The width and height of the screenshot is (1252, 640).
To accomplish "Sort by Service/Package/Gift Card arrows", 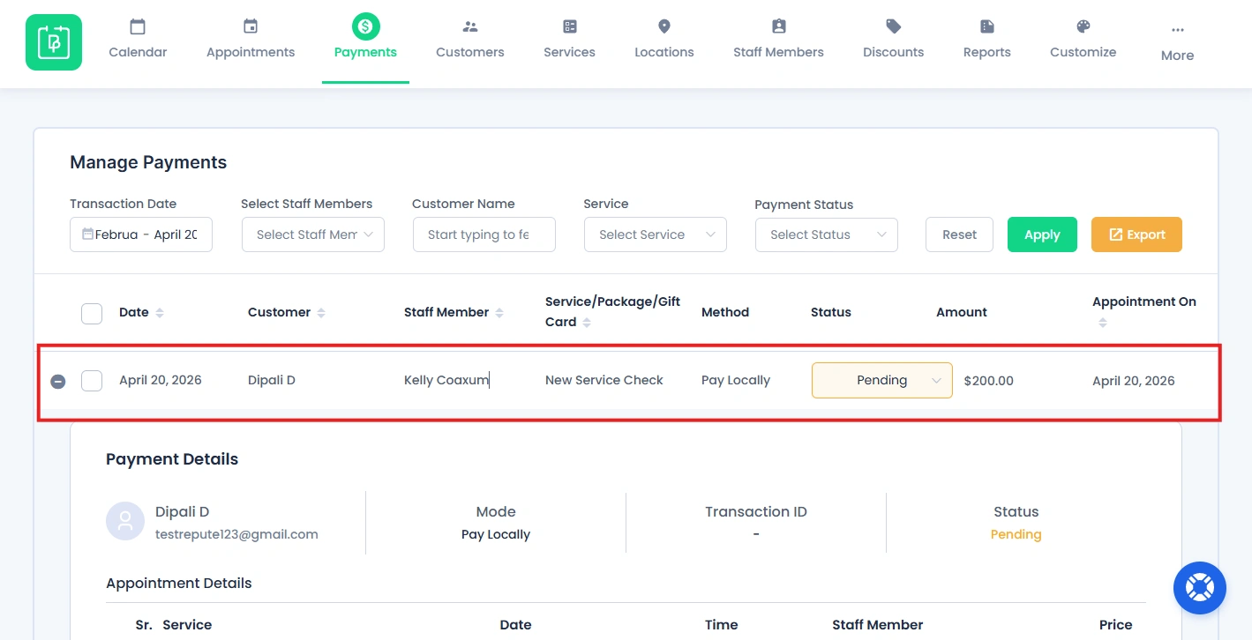I will coord(587,323).
